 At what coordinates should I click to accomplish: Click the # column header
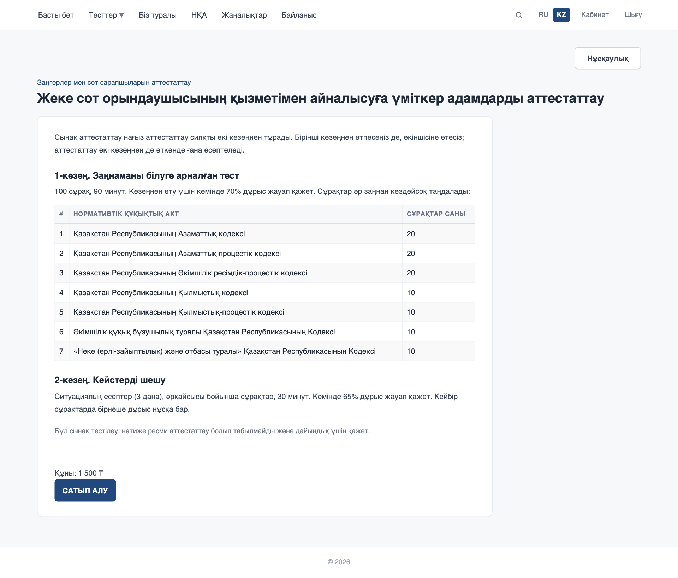click(x=61, y=214)
